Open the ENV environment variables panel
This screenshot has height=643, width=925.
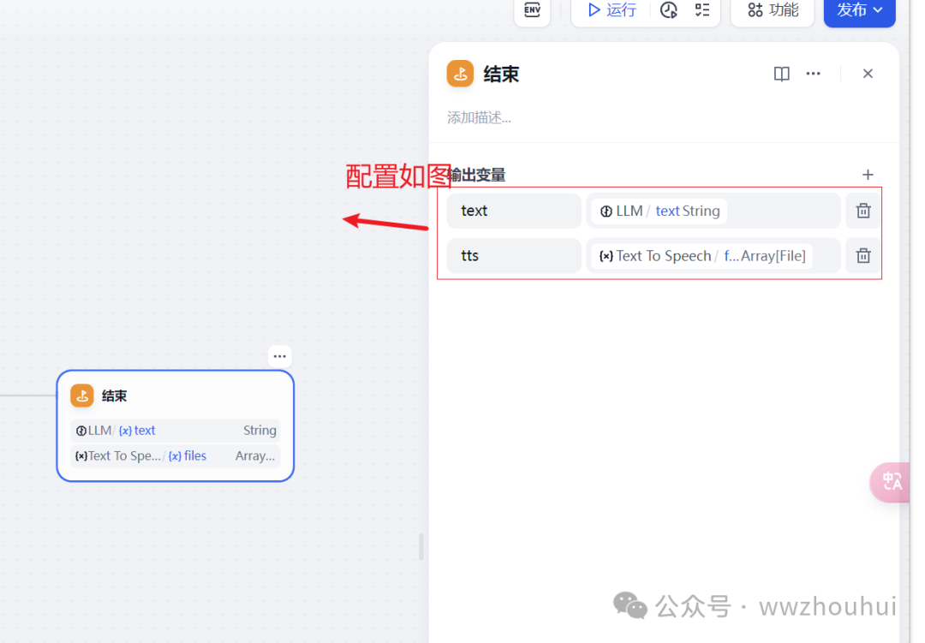point(532,10)
